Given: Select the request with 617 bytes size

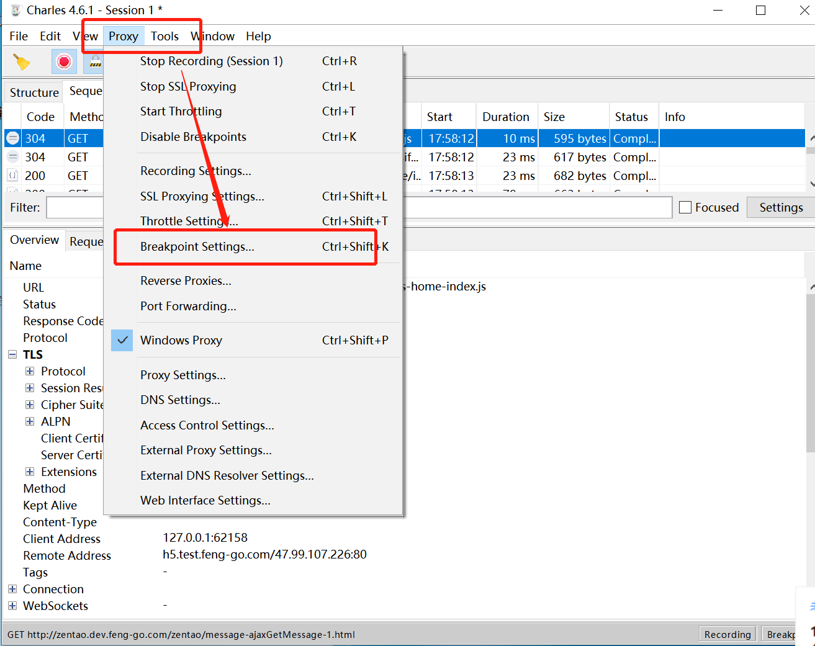Looking at the screenshot, I should pyautogui.click(x=405, y=157).
